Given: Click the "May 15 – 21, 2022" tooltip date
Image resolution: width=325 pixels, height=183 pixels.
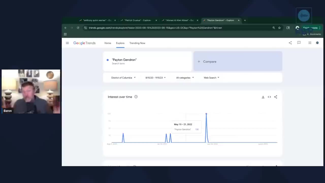Looking at the screenshot, I should click(183, 124).
